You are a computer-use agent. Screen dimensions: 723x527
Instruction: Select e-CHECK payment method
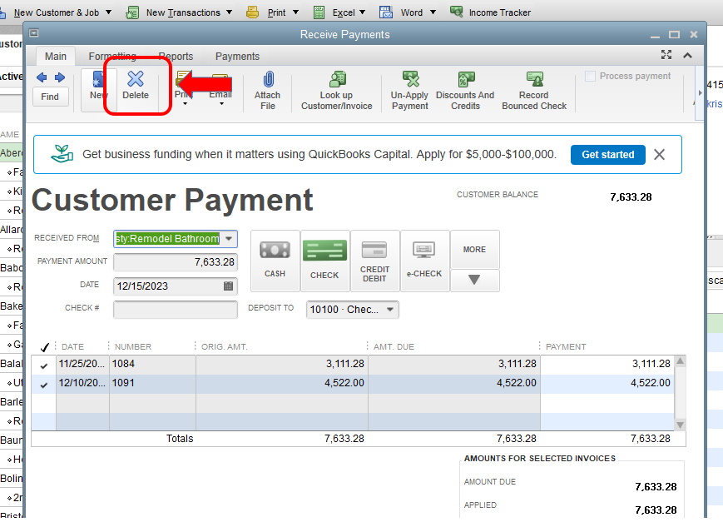click(x=424, y=261)
